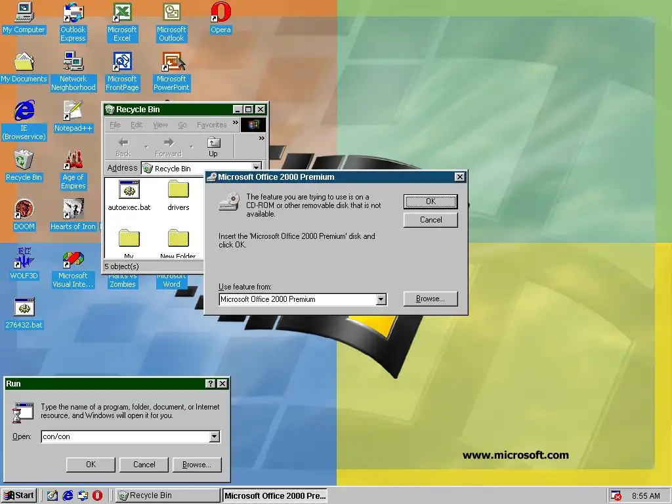Expand the Recycle Bin Address bar dropdown
This screenshot has width=672, height=504.
pos(257,167)
